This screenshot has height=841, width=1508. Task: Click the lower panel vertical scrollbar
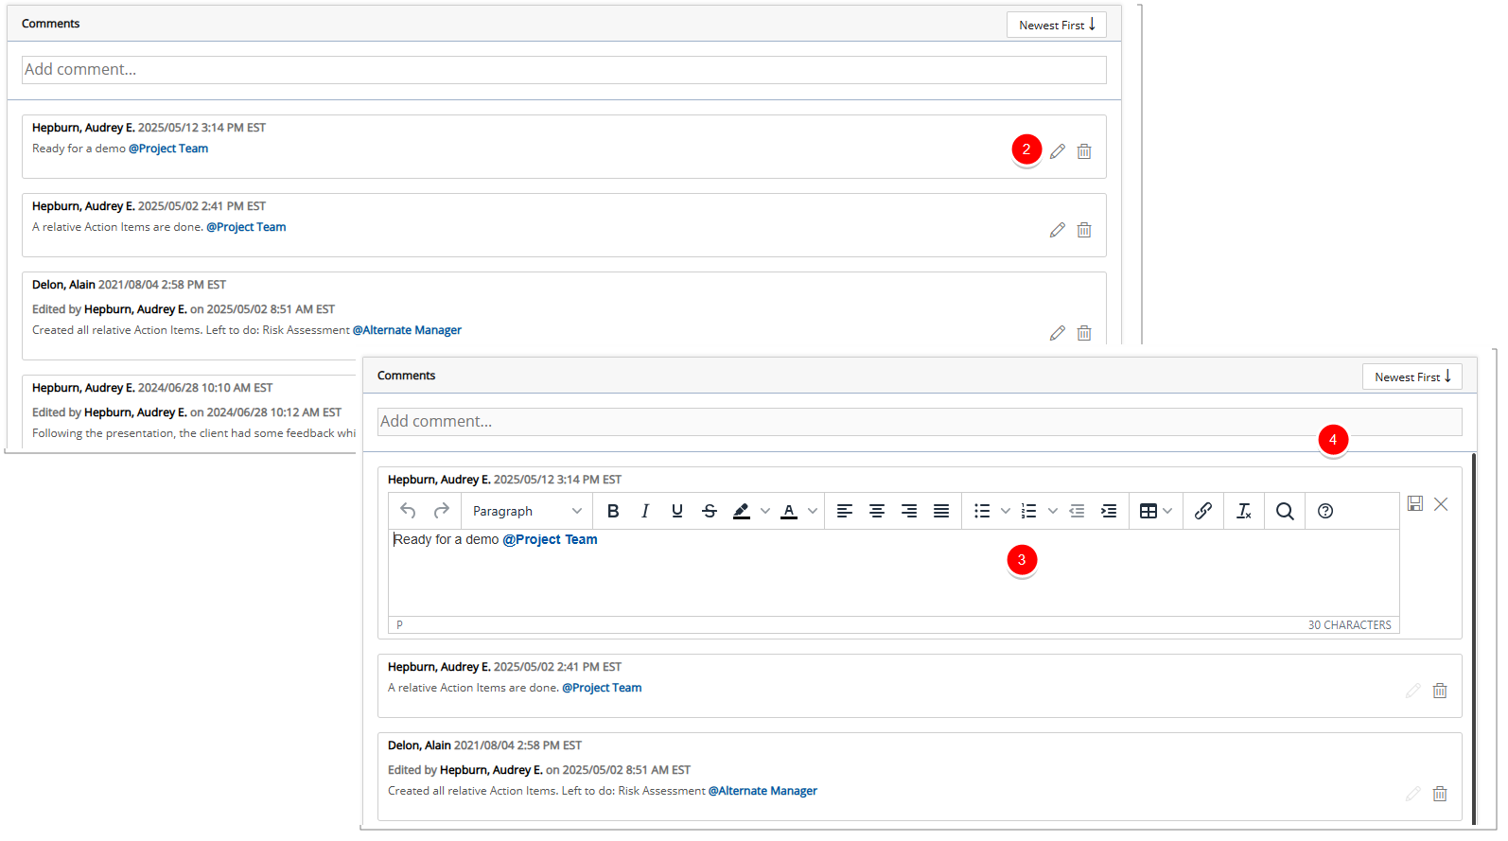(x=1474, y=639)
